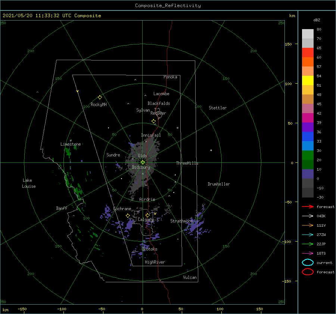Click the cyan 'current' ellipse icon
This screenshot has height=314, width=336.
tap(308, 262)
